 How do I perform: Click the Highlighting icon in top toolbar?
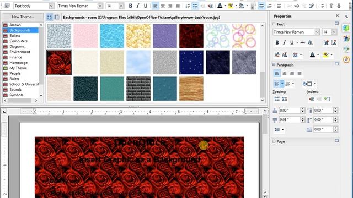[x=231, y=6]
